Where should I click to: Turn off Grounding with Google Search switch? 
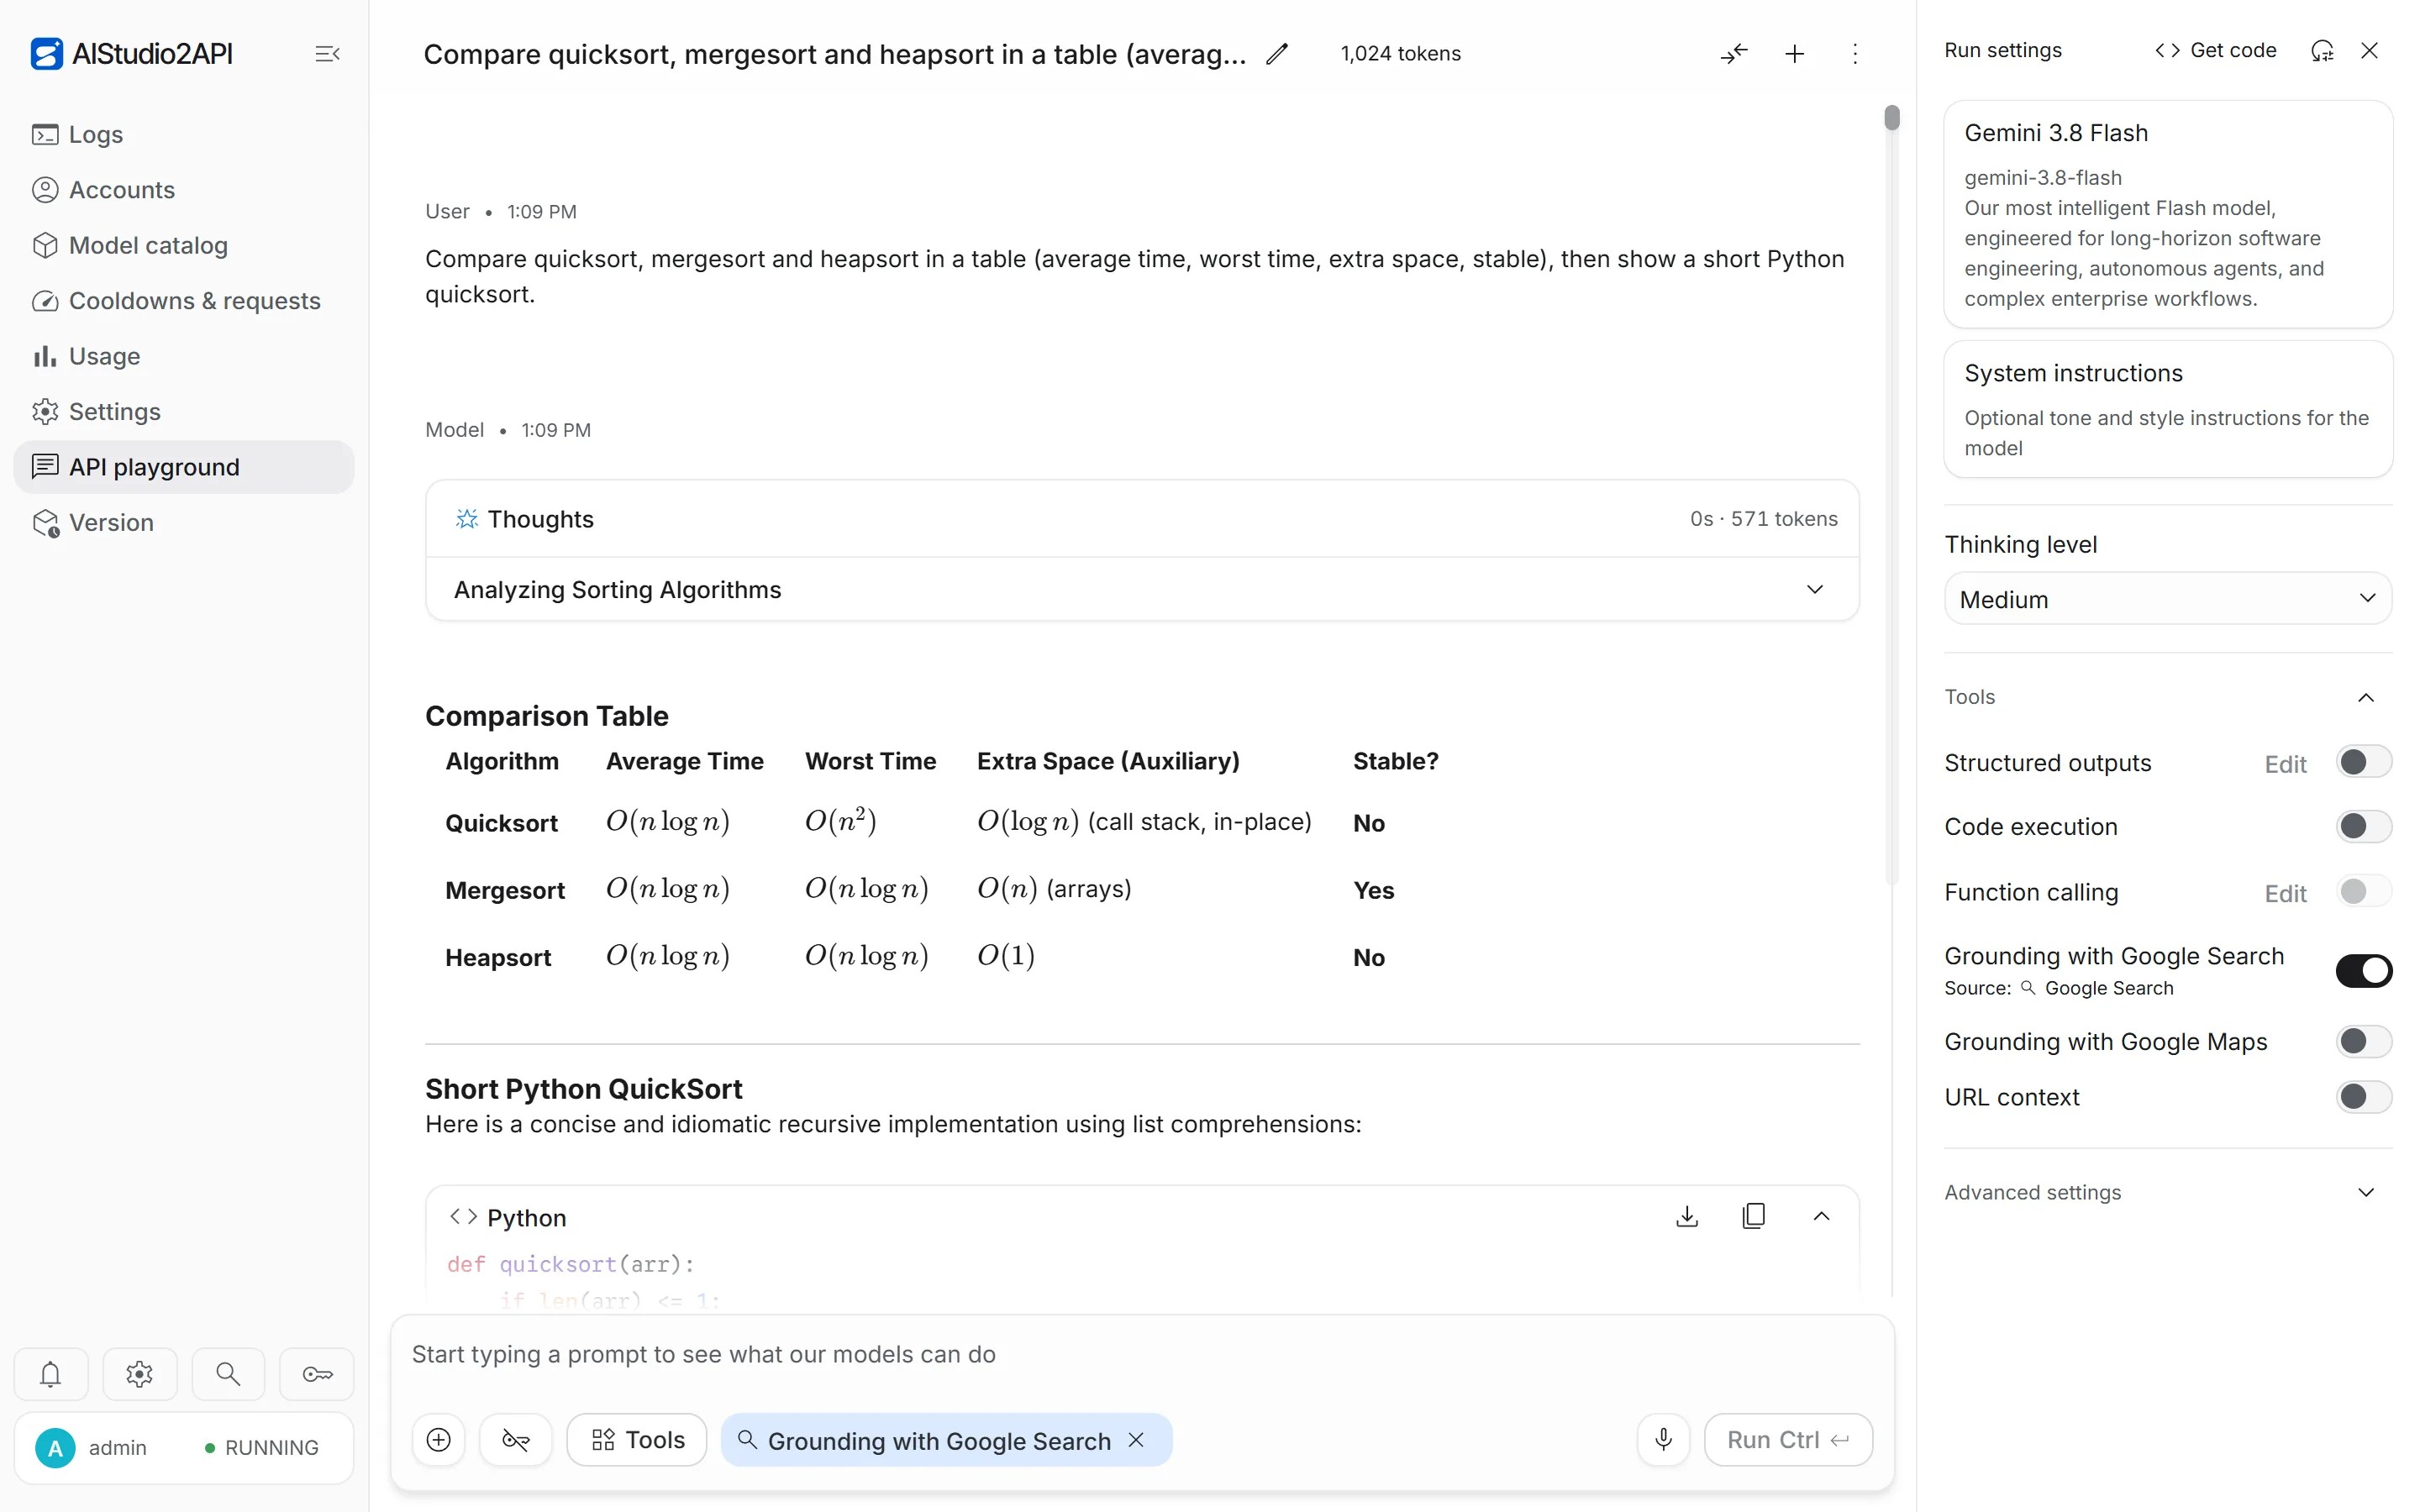click(x=2364, y=970)
